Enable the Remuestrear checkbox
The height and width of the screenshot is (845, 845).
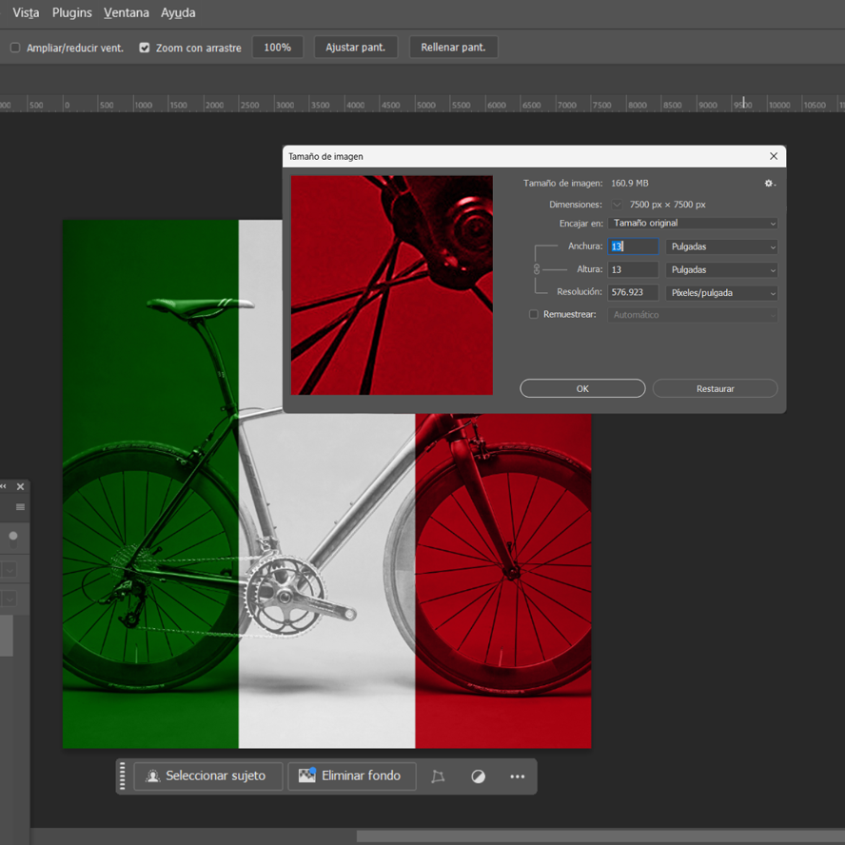533,314
